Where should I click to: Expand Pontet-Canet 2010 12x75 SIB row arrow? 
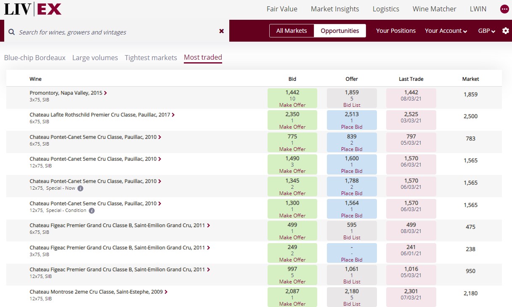tap(160, 159)
